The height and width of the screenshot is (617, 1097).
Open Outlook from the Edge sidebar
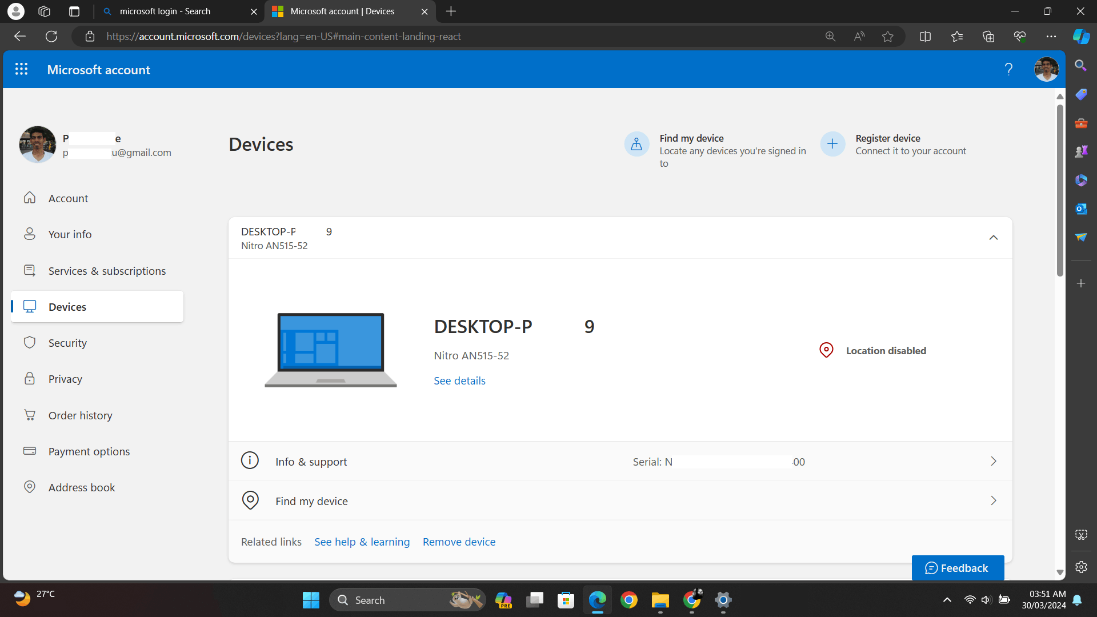(x=1080, y=209)
